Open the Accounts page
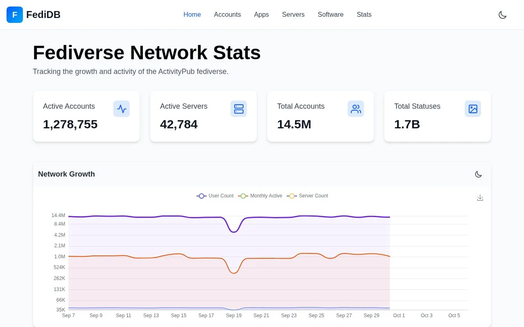Screen dimensions: 524x327 click(227, 15)
